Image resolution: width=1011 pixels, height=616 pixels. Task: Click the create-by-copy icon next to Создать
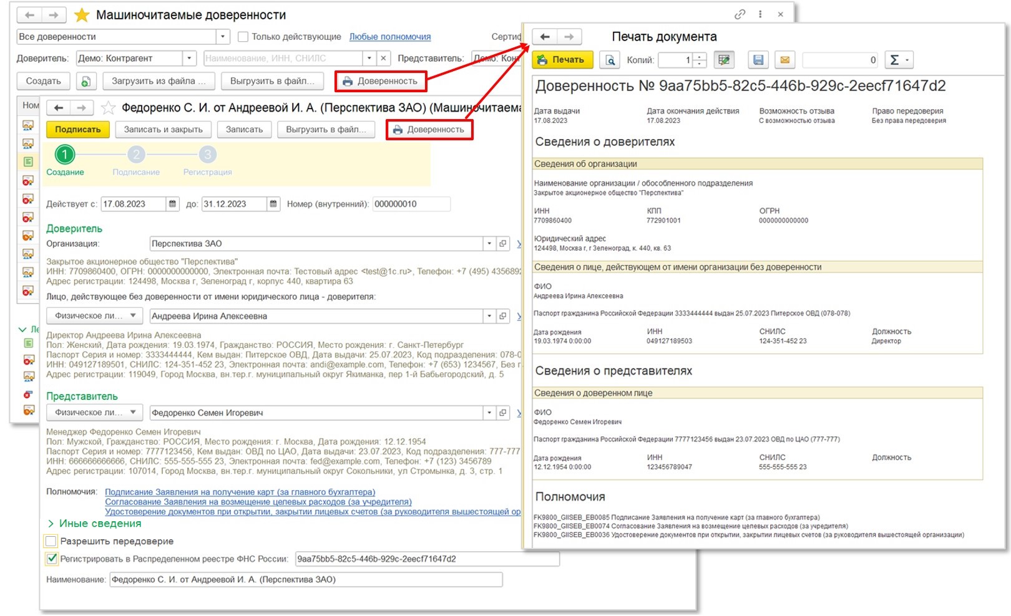coord(86,81)
